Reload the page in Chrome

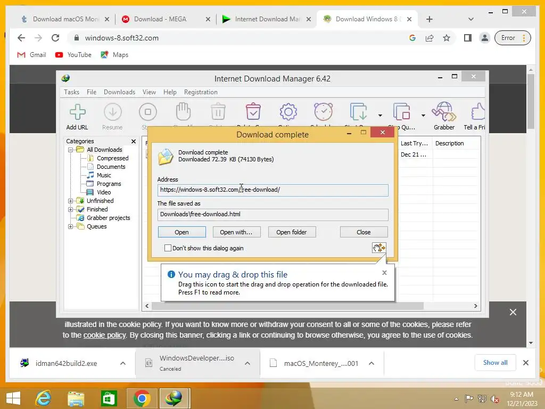tap(55, 38)
